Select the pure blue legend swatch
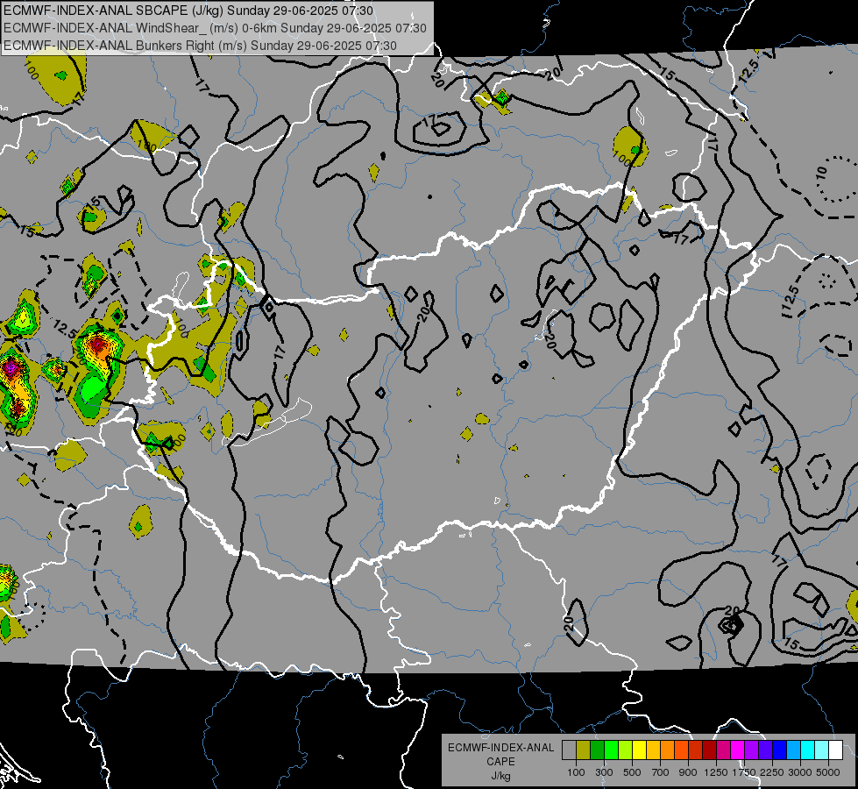Image resolution: width=858 pixels, height=789 pixels. tap(779, 750)
